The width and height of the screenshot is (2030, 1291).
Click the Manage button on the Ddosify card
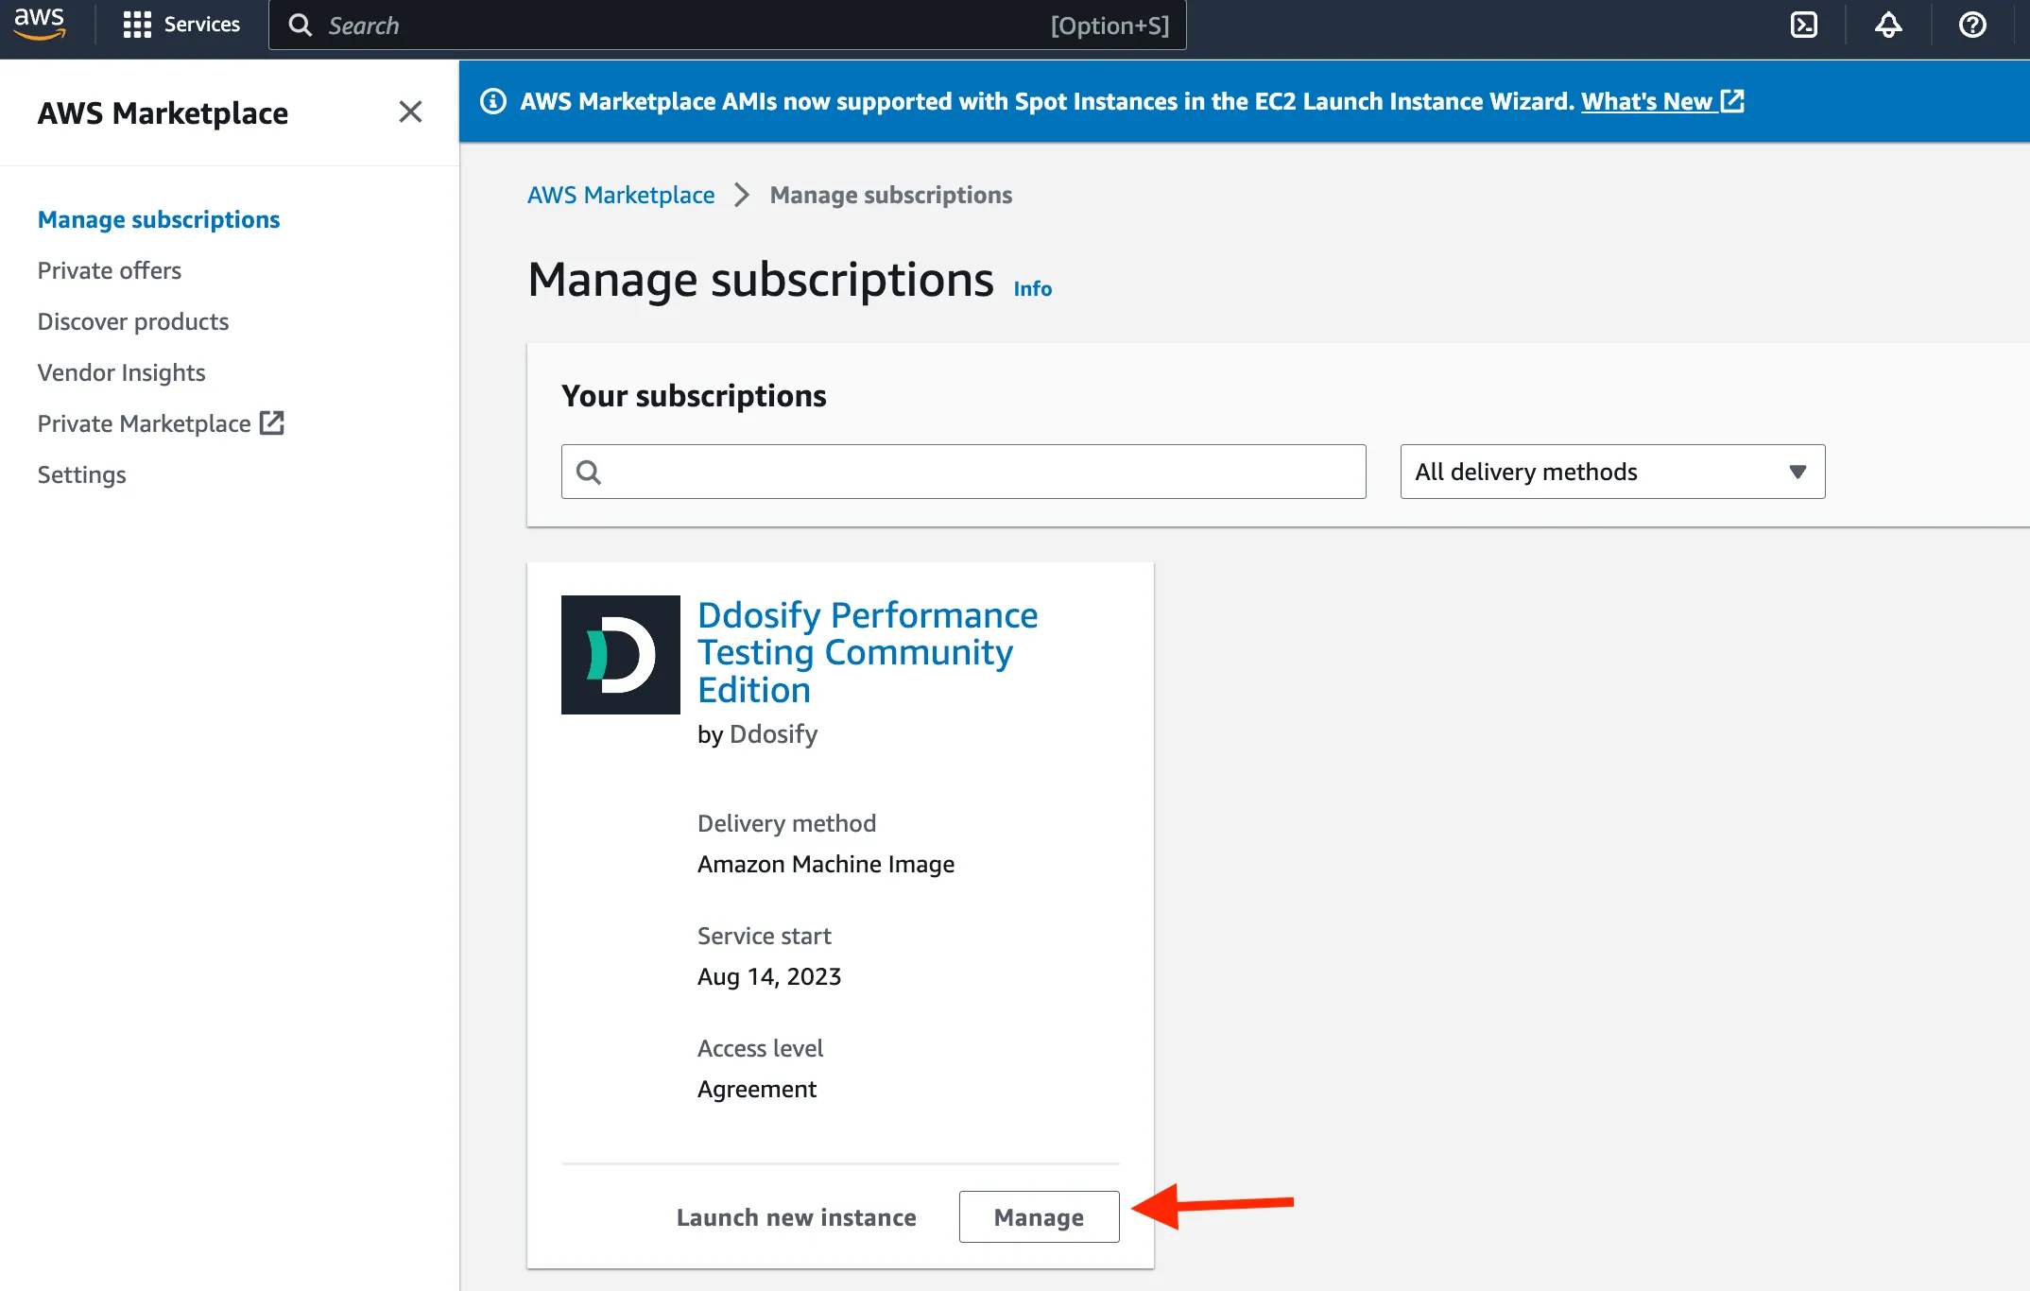coord(1039,1217)
